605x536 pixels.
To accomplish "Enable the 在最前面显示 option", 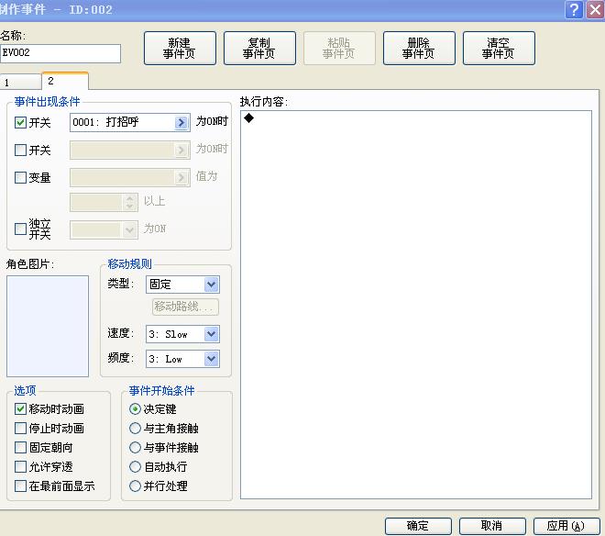I will [x=20, y=486].
